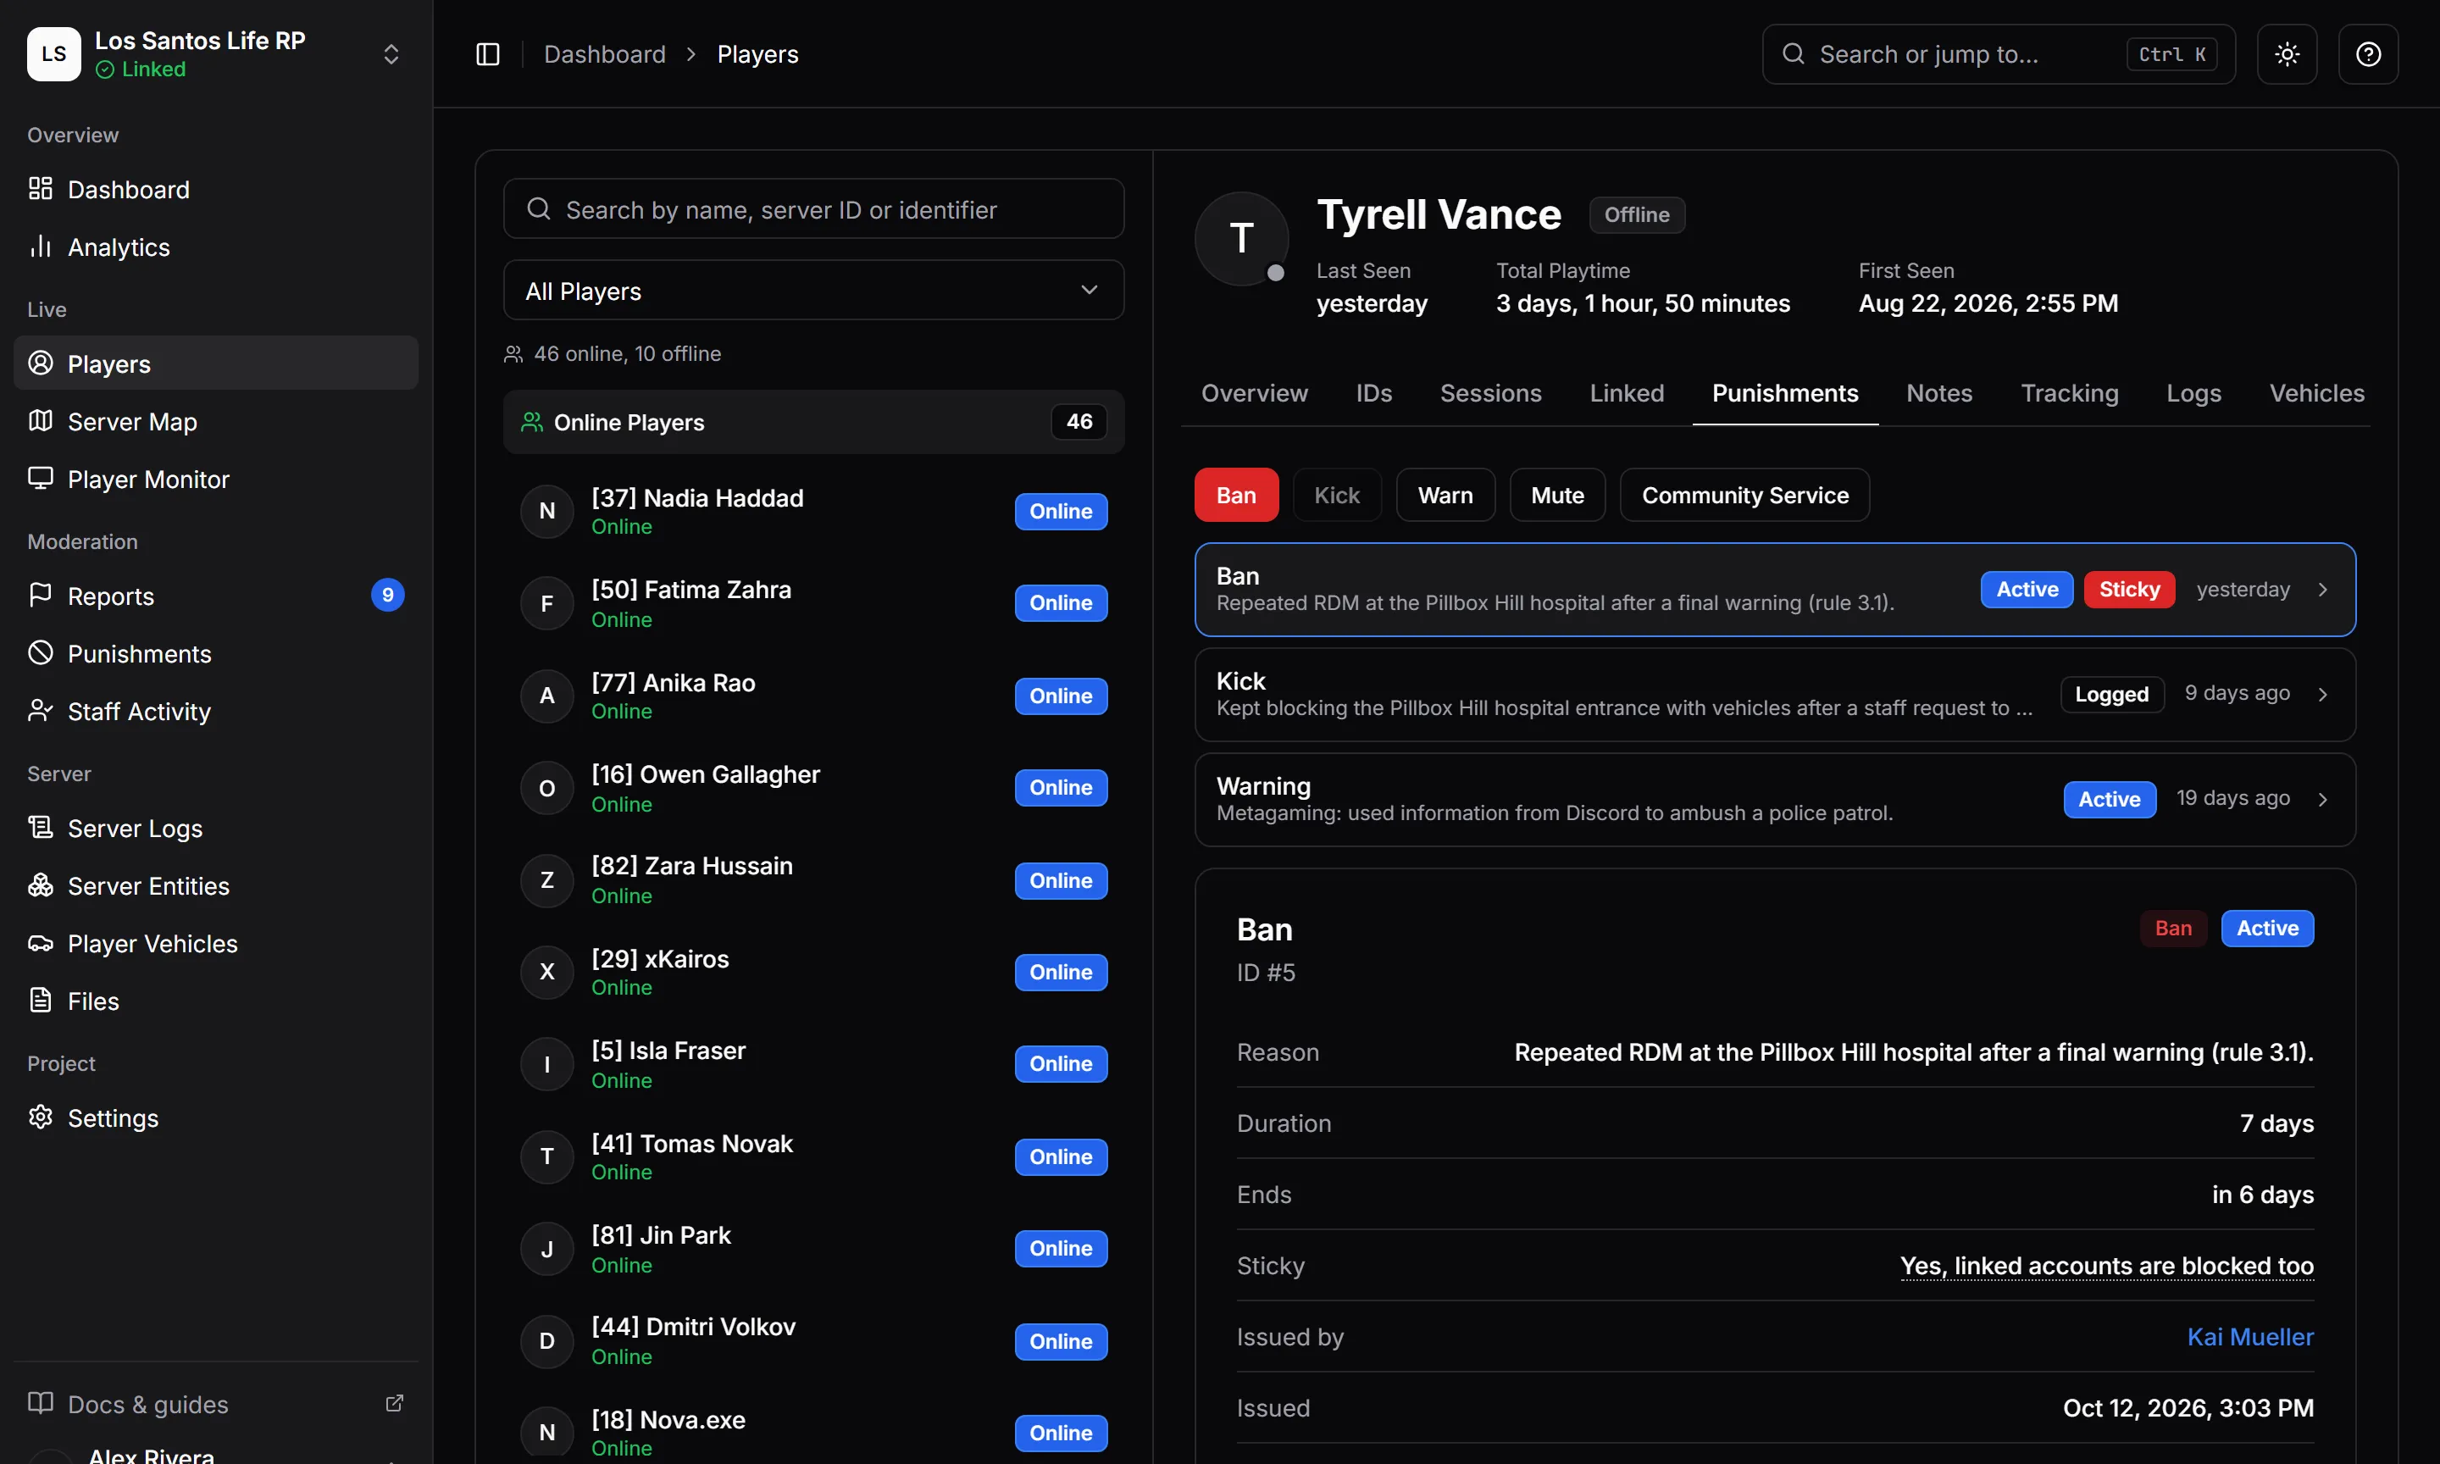Click the red Ban button

point(1236,496)
